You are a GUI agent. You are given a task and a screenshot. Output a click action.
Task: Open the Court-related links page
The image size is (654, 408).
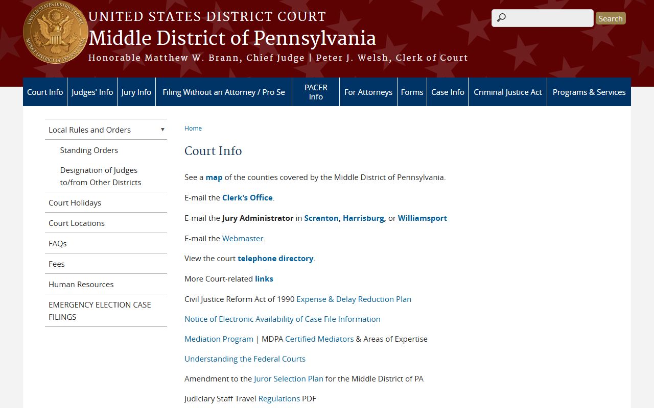(264, 279)
